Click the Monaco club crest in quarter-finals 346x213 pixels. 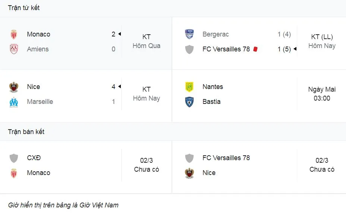coord(14,34)
